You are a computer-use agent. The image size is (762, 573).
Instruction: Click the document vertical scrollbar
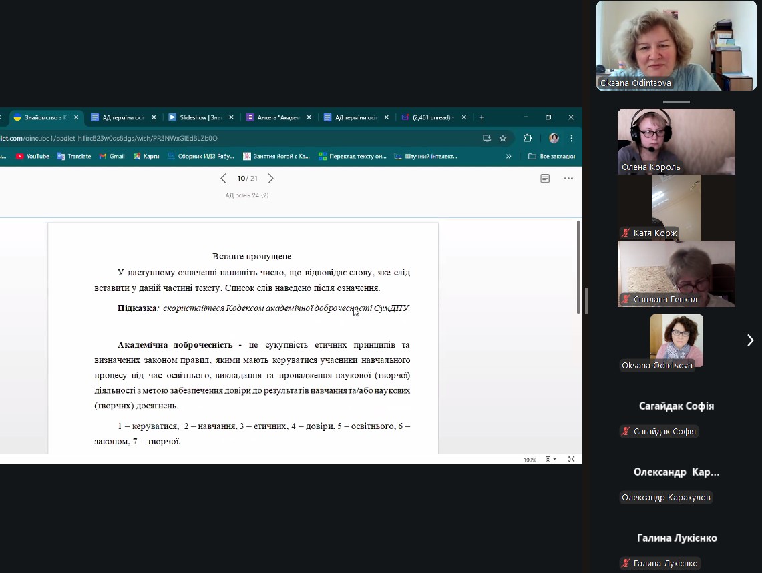578,267
